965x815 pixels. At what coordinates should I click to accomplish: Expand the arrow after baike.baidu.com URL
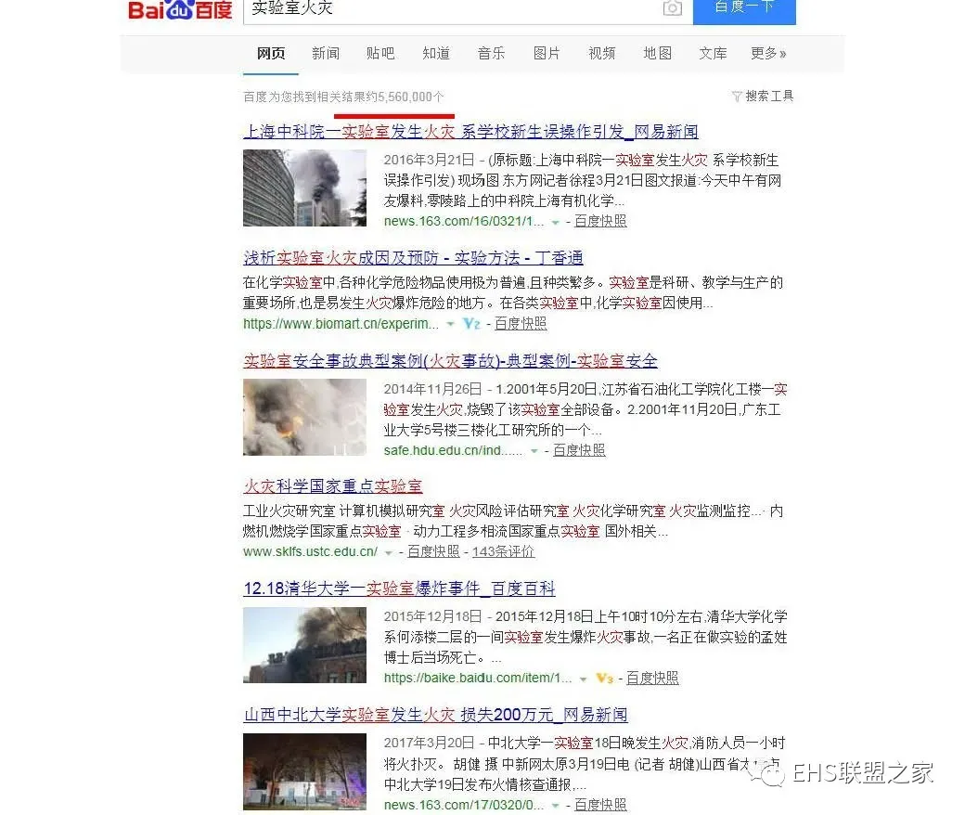[583, 679]
